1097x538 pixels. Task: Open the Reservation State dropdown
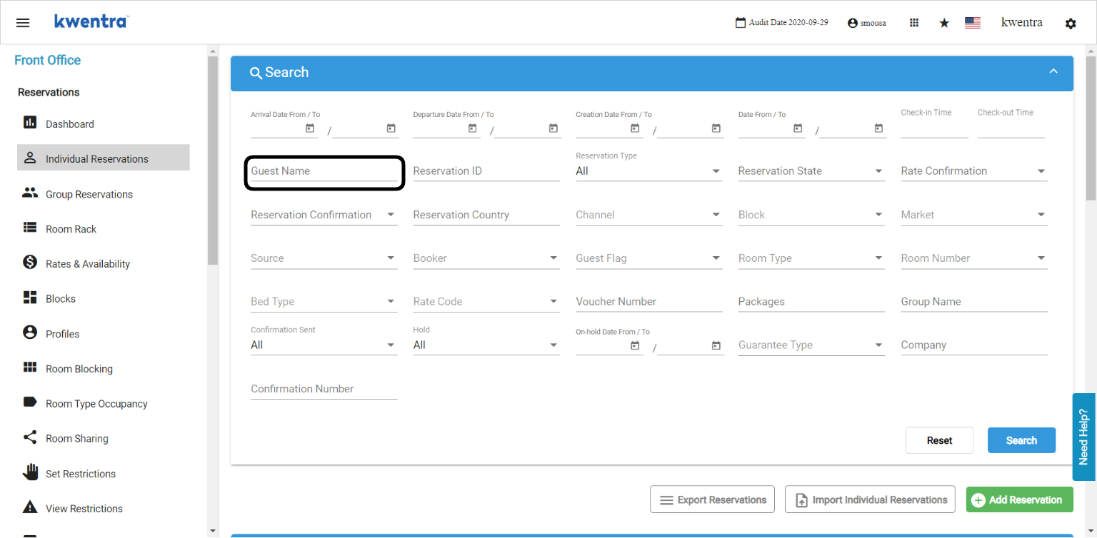811,171
